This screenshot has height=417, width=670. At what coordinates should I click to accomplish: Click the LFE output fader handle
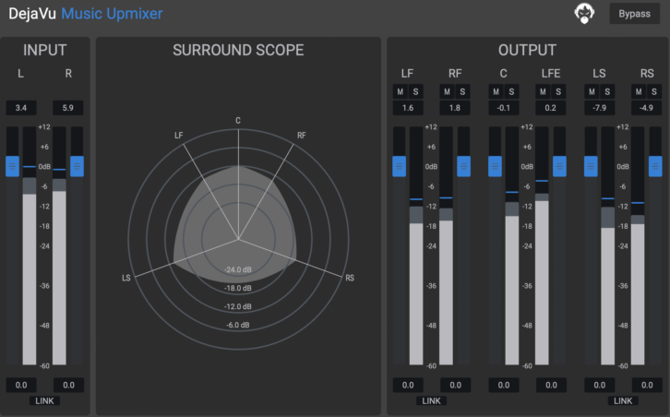point(559,166)
